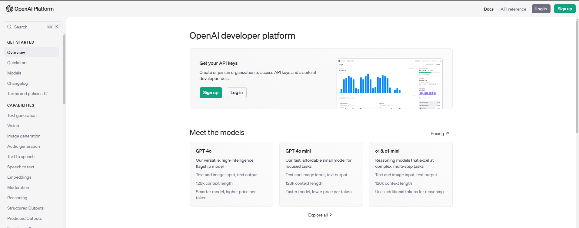Click the Get your API keys heading
This screenshot has height=228, width=579.
pos(218,63)
